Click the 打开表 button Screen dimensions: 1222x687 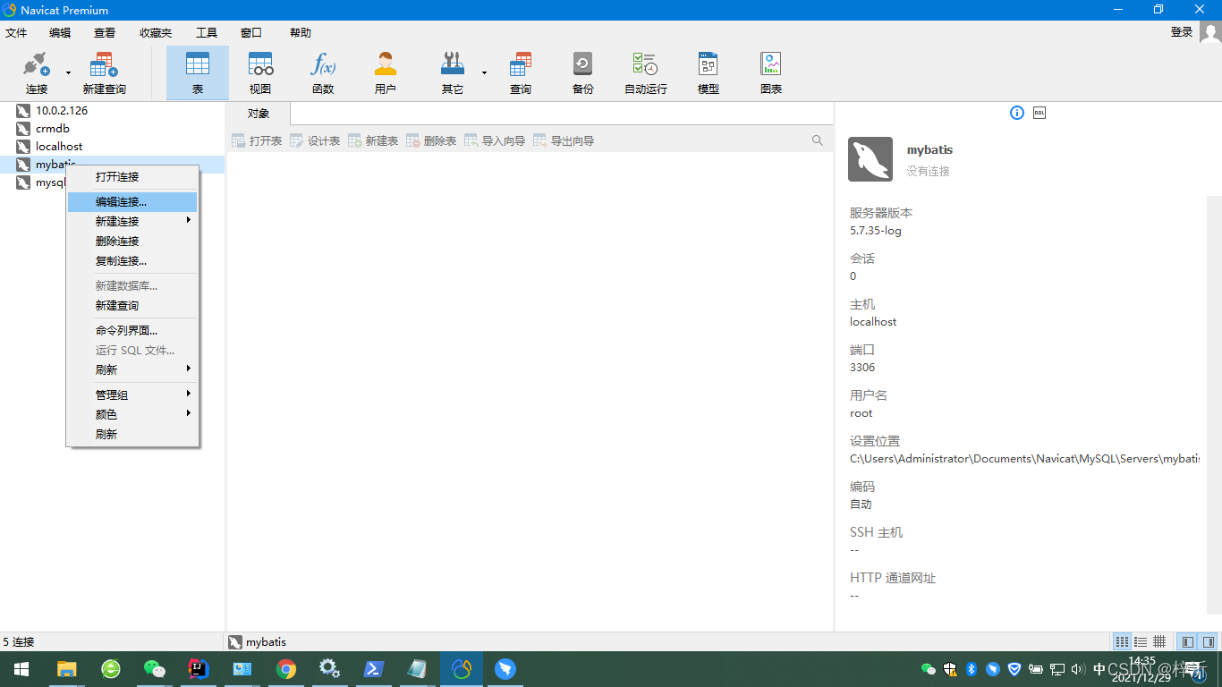pos(257,140)
